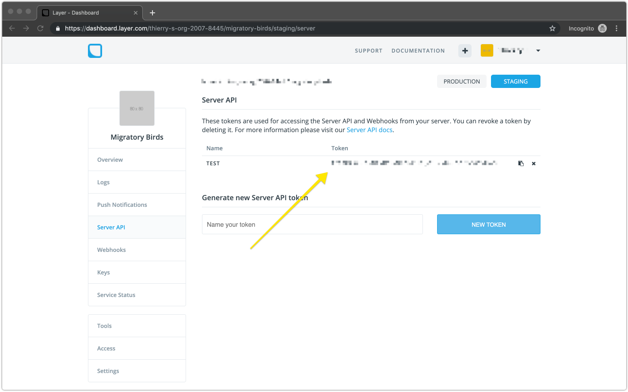Open Settings in sidebar
This screenshot has width=628, height=392.
pyautogui.click(x=137, y=371)
